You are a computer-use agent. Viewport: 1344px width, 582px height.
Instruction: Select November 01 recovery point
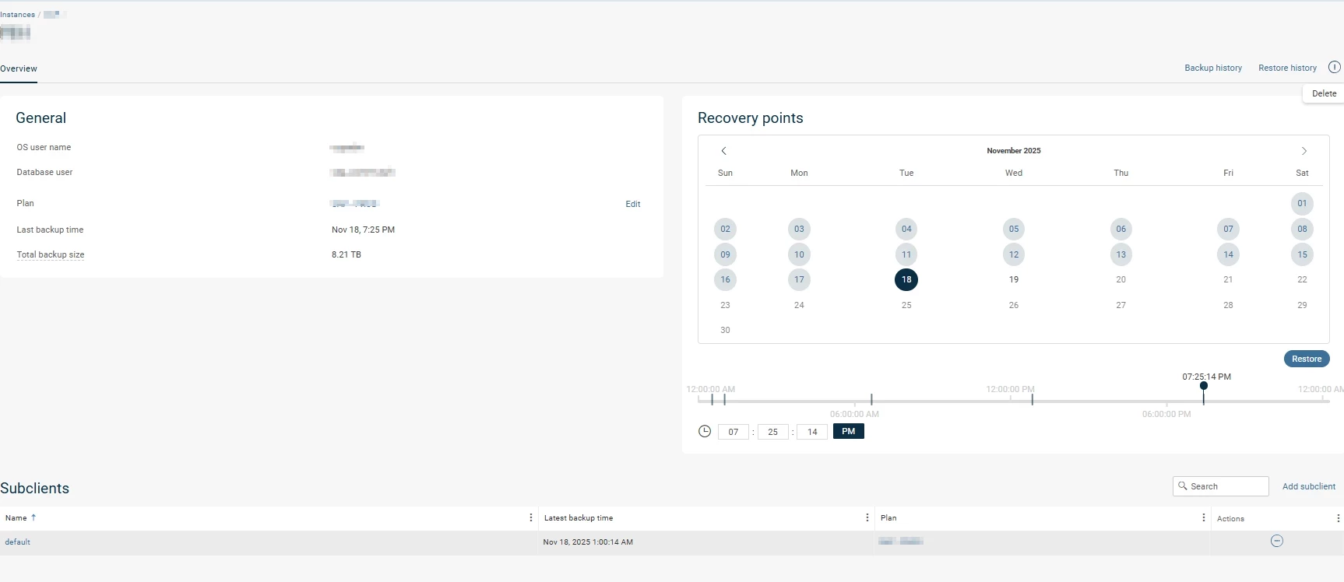(x=1302, y=204)
